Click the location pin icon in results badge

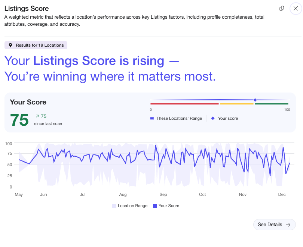(x=10, y=45)
